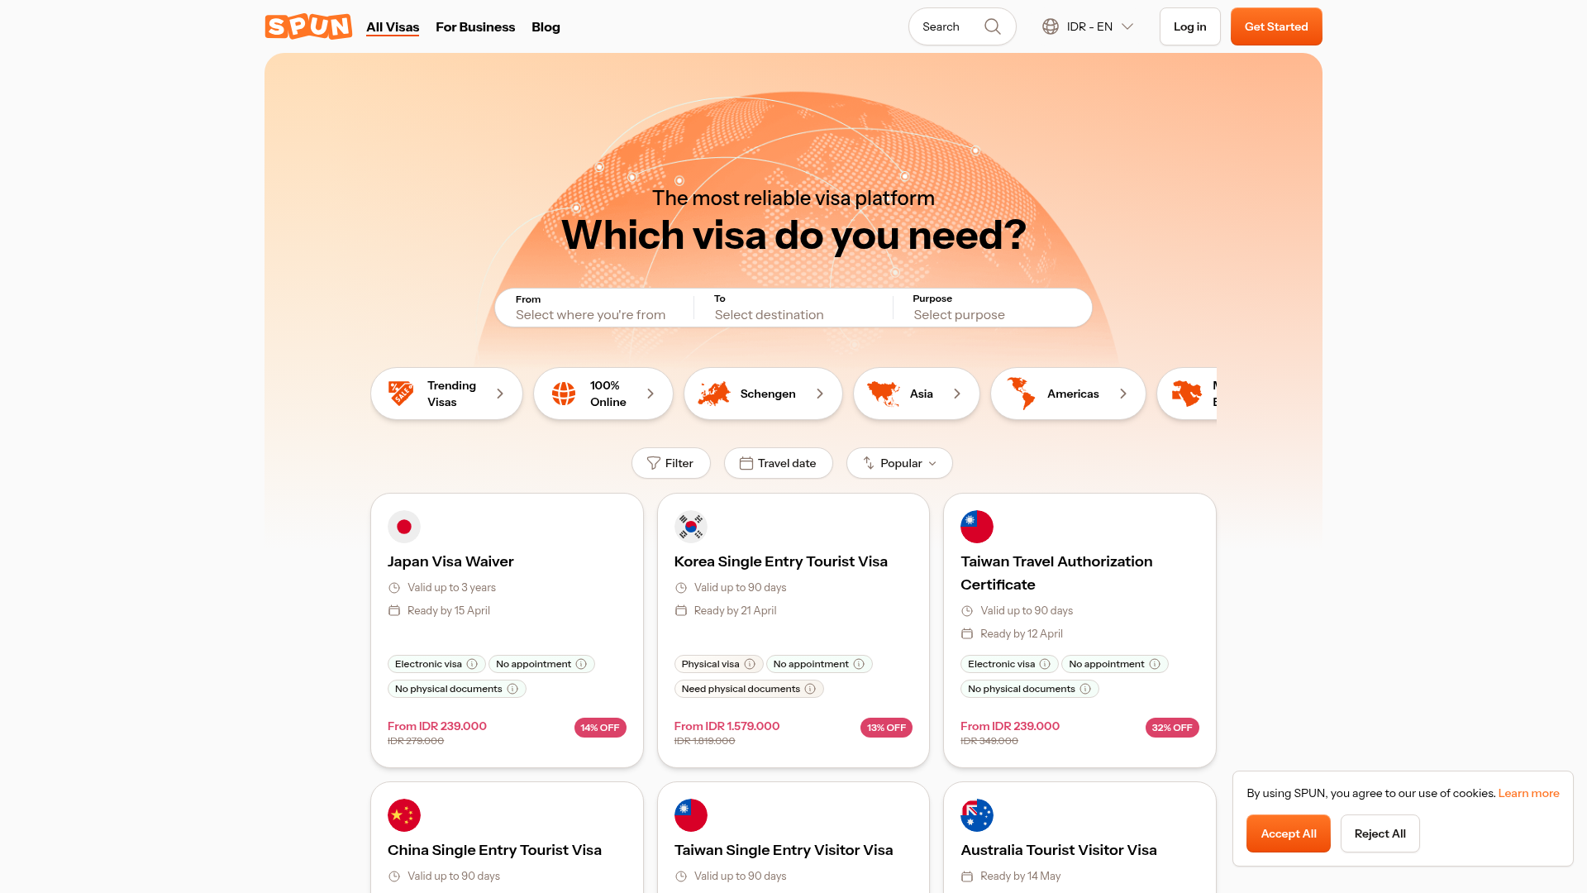Expand the IDR - EN currency dropdown

(1088, 26)
